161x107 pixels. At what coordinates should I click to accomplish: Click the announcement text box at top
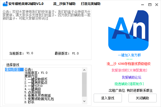pos(47,35)
